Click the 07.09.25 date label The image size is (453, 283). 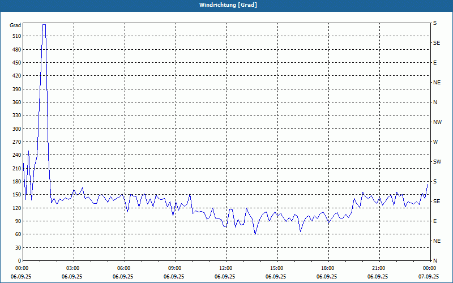point(429,276)
